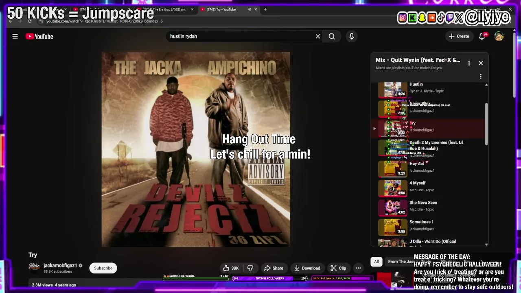This screenshot has width=521, height=293.
Task: Open jackamobfigaz1 channel name
Action: tap(60, 265)
